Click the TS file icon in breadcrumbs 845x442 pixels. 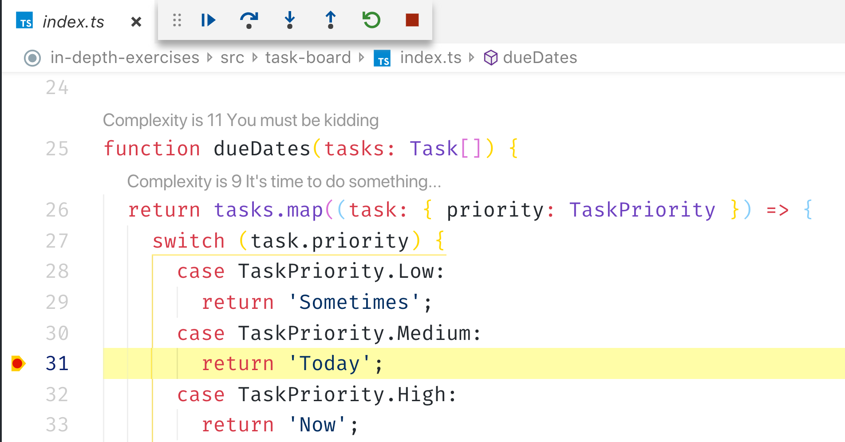click(x=382, y=58)
